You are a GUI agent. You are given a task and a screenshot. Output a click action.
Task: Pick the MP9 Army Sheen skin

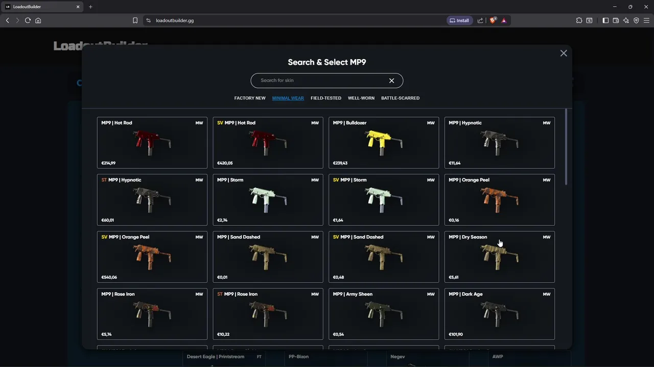pyautogui.click(x=384, y=314)
